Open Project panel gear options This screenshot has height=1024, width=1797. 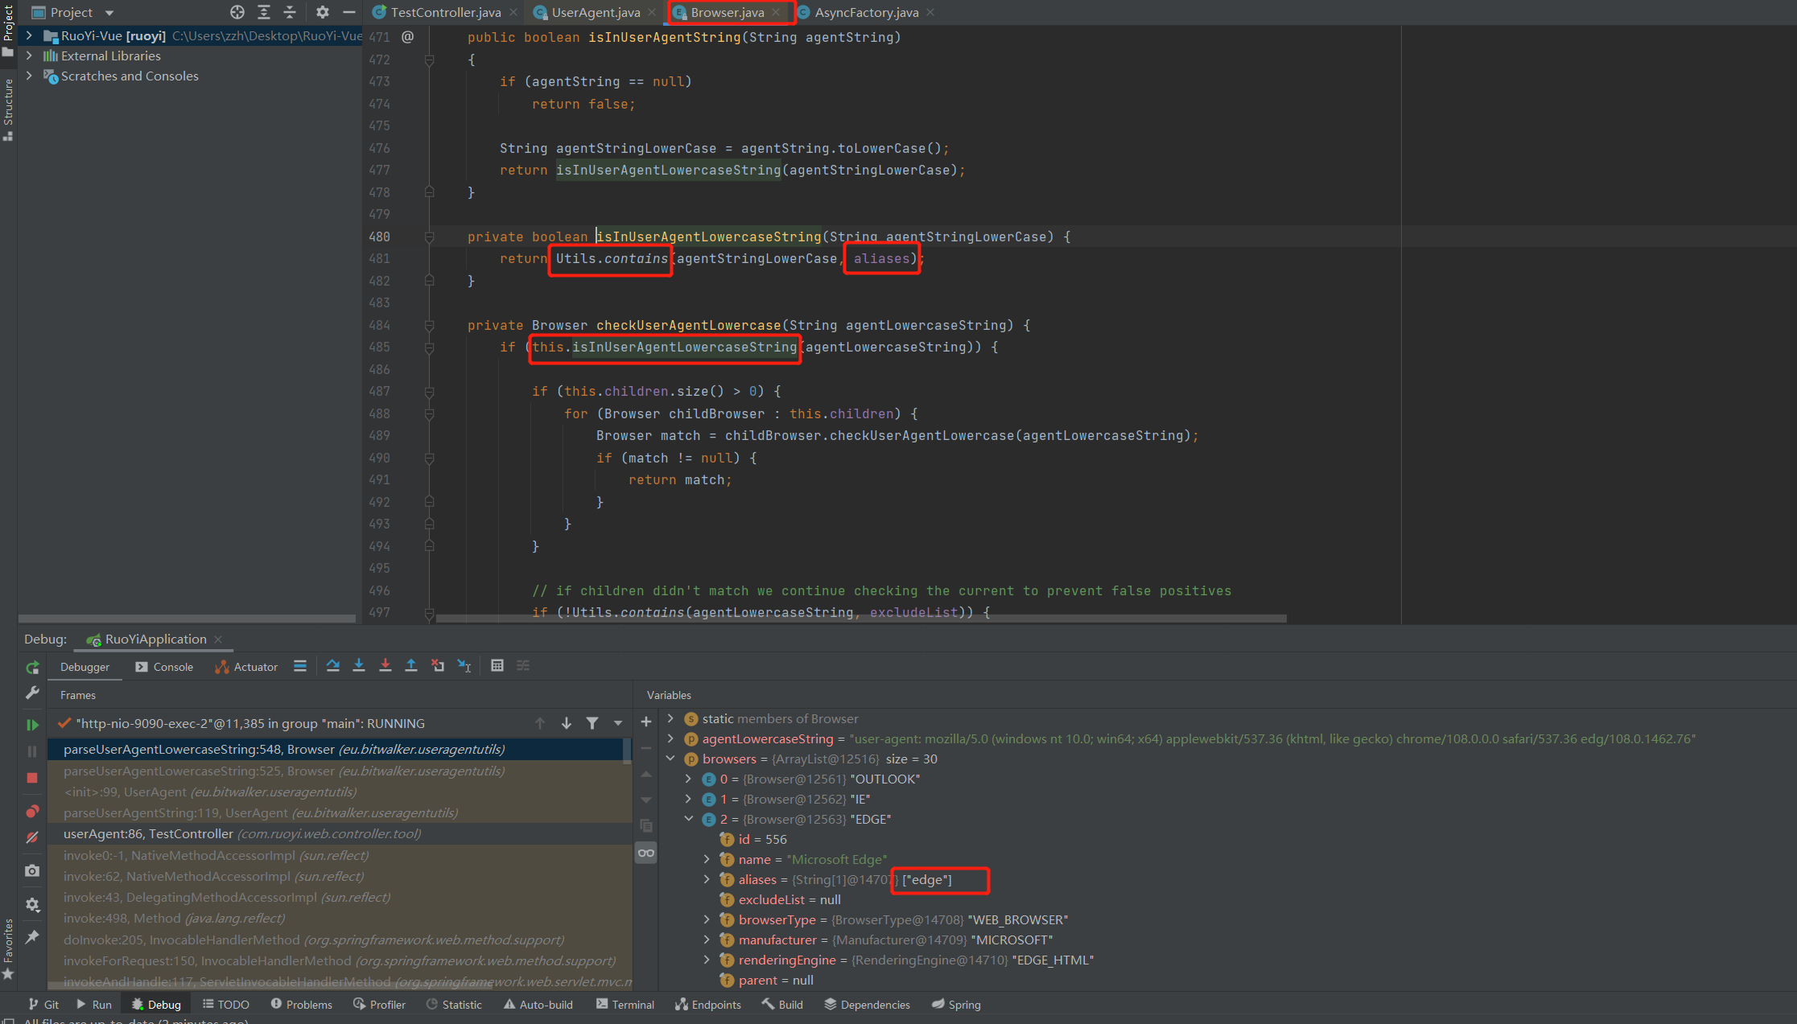click(x=323, y=12)
